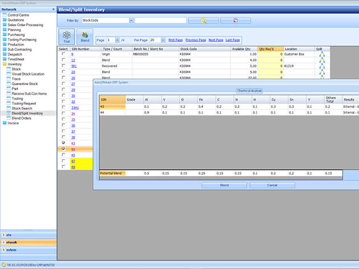Screen dimensions: 359x269
Task: Click the split icon for GIN 23 row
Action: (x=322, y=72)
